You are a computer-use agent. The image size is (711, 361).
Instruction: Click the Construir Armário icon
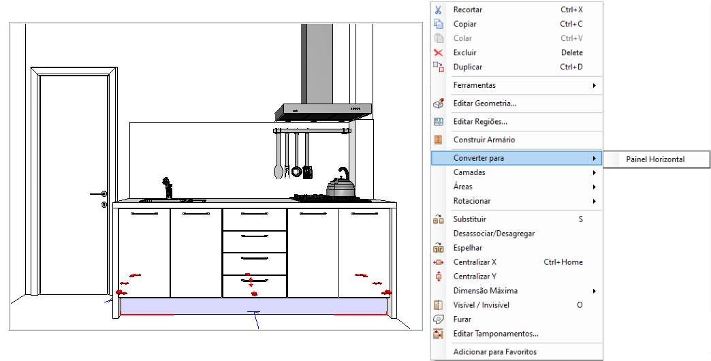(x=438, y=140)
